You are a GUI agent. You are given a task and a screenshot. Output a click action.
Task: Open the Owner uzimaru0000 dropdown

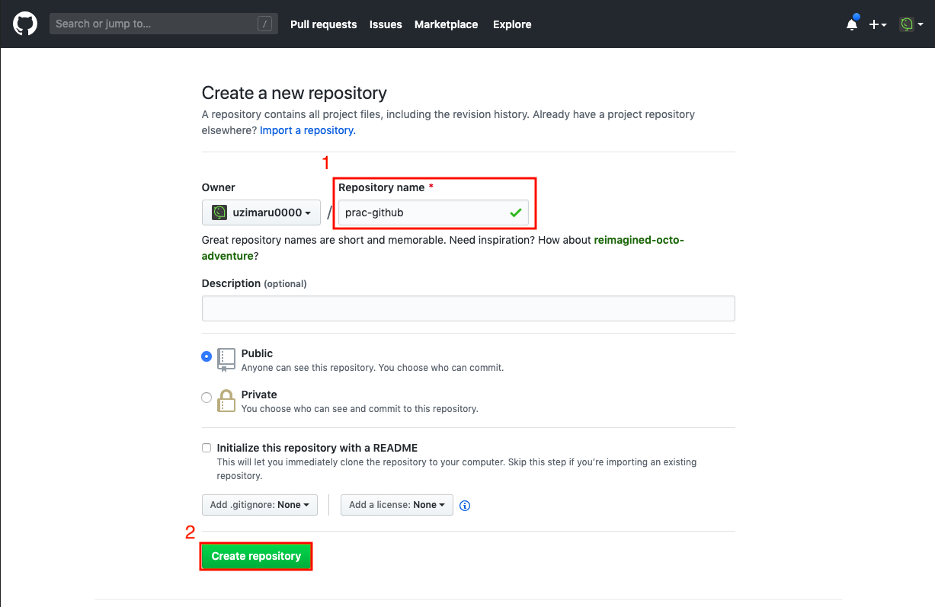[x=261, y=212]
